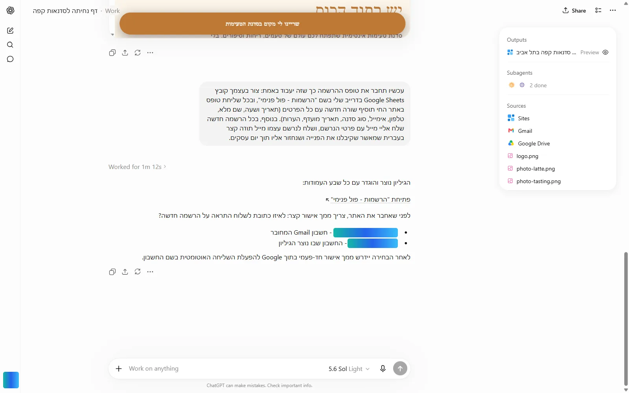Open the '5.6 Sol Light' model dropdown
629x393 pixels.
pyautogui.click(x=349, y=369)
